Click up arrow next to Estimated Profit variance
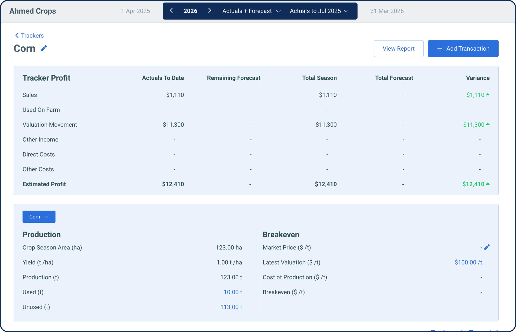The width and height of the screenshot is (516, 332). click(x=488, y=184)
